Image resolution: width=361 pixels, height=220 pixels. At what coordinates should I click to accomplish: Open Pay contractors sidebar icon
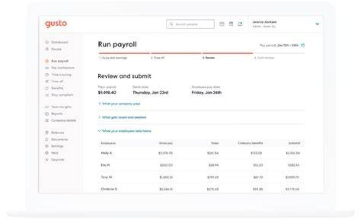pyautogui.click(x=47, y=68)
